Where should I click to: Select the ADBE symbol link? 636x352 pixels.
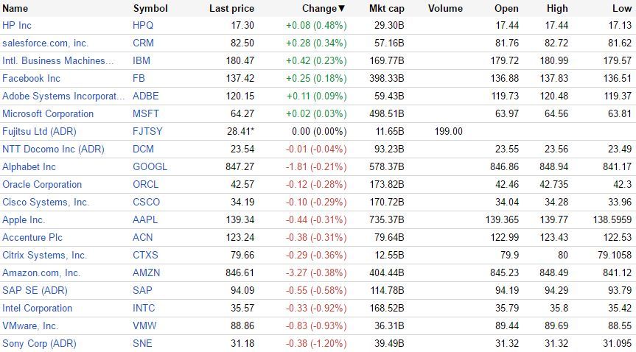(145, 96)
